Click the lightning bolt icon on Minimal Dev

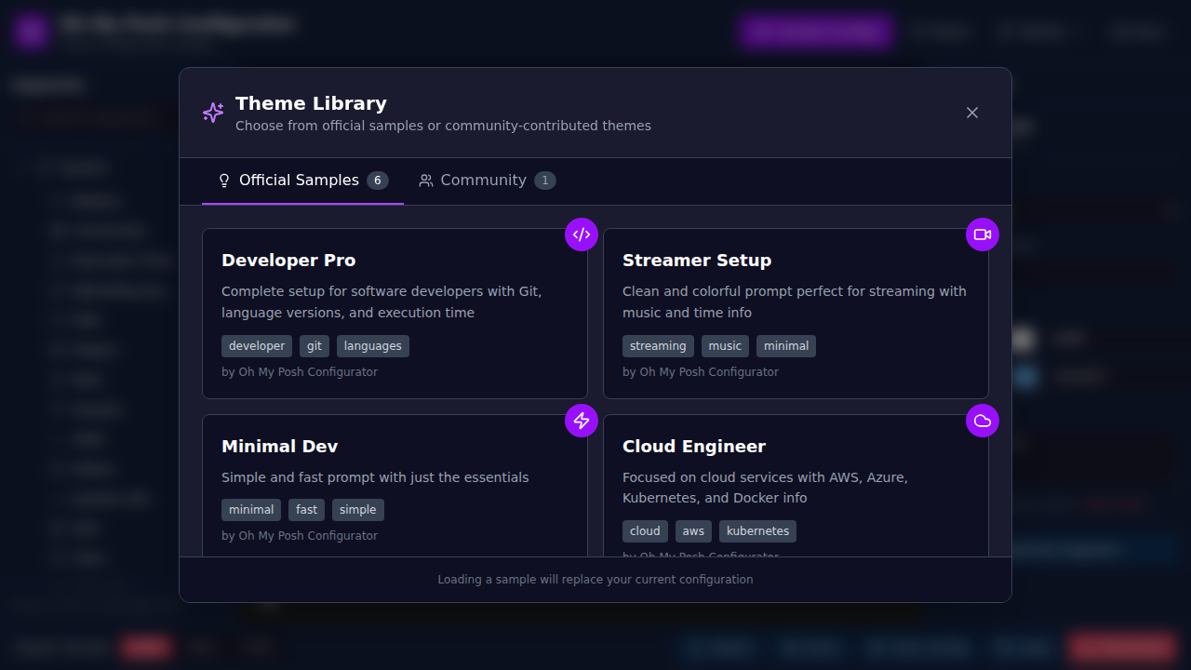pos(582,421)
